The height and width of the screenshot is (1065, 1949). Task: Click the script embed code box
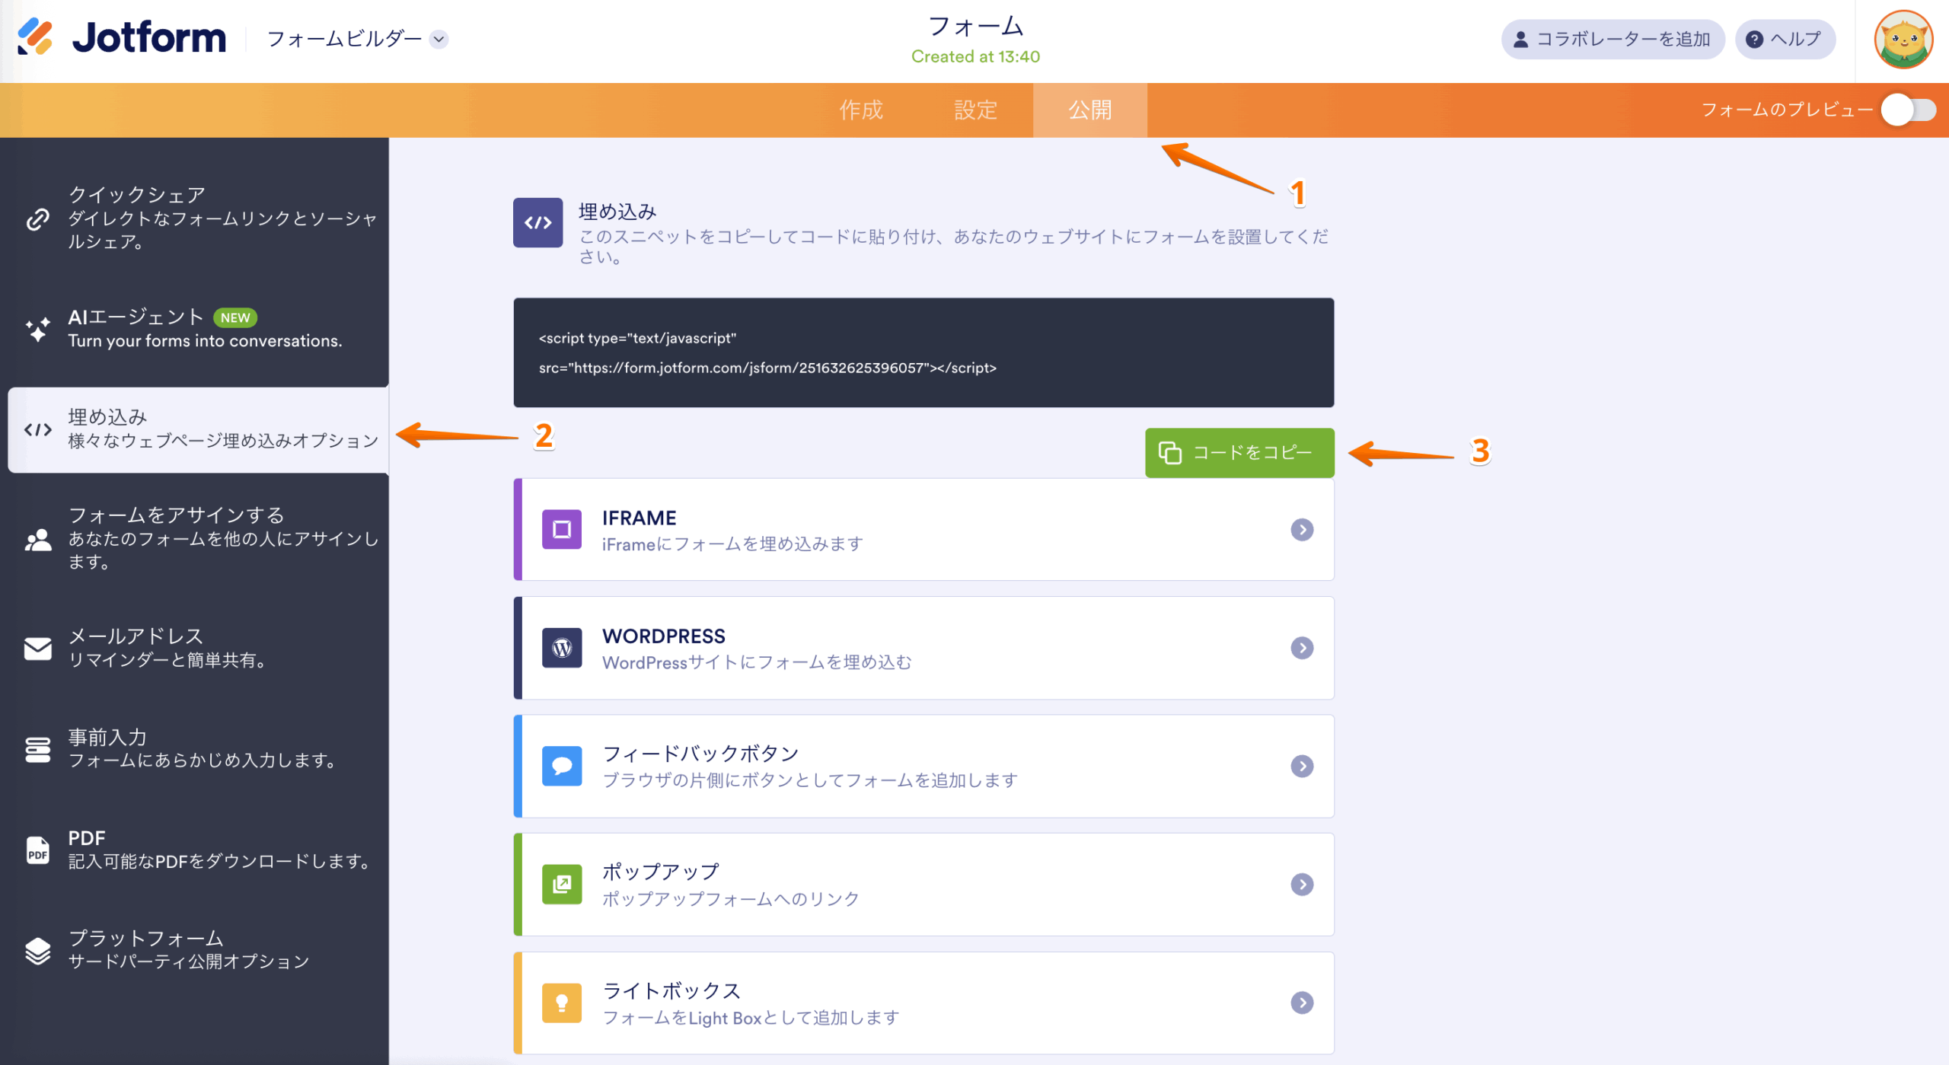pos(923,352)
